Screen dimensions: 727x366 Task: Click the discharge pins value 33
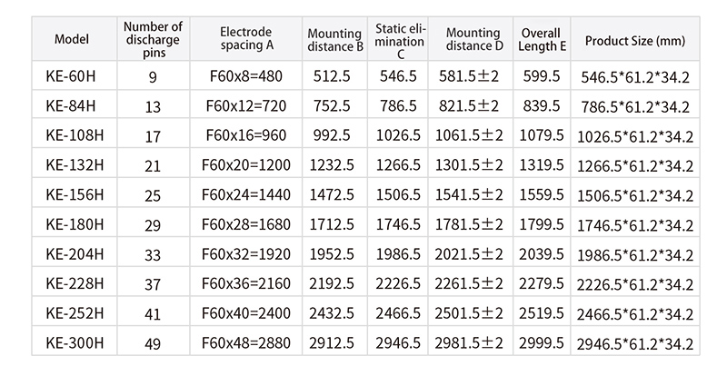[153, 255]
